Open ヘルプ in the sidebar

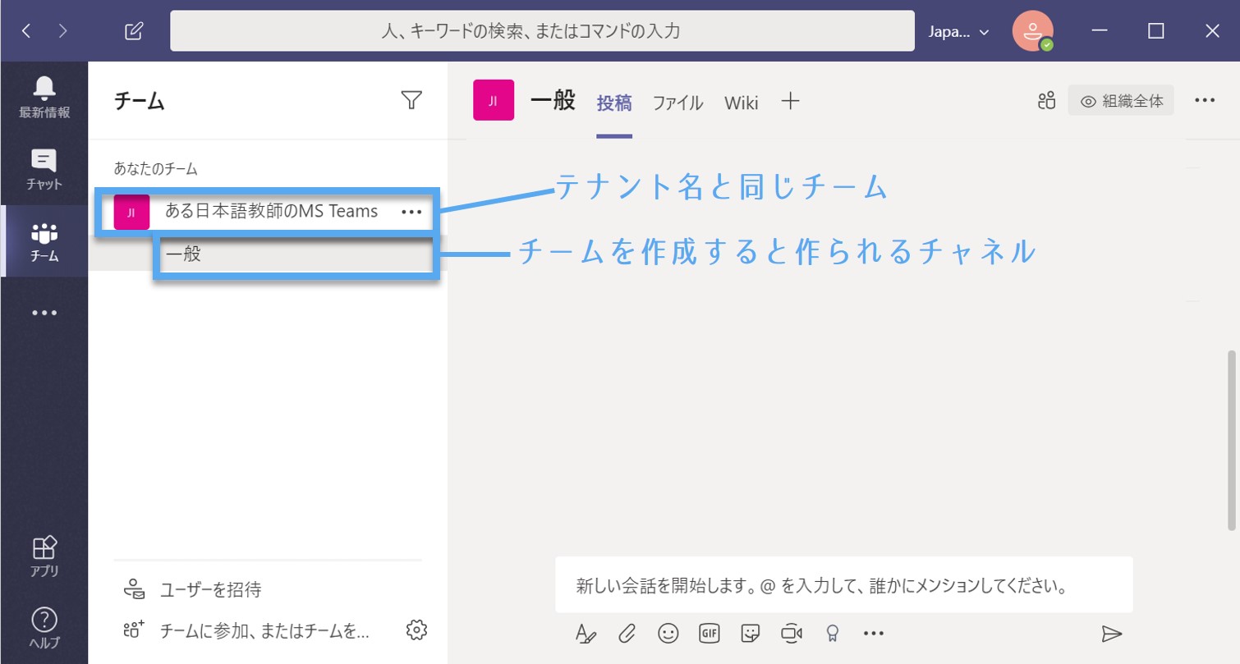point(44,629)
